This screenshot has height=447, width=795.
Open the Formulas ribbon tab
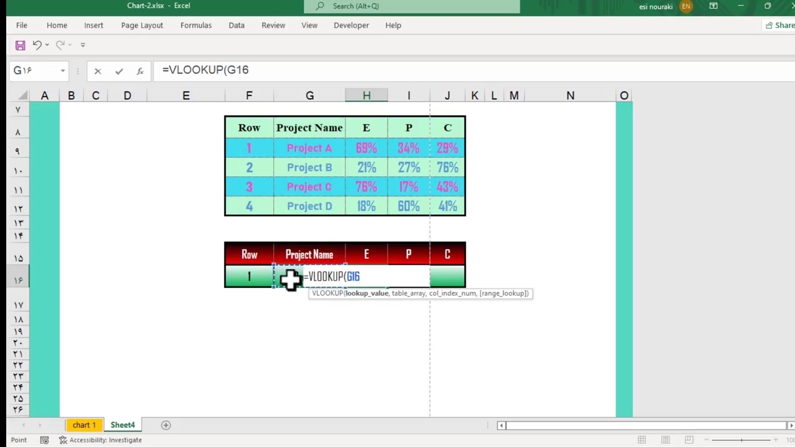click(x=196, y=25)
